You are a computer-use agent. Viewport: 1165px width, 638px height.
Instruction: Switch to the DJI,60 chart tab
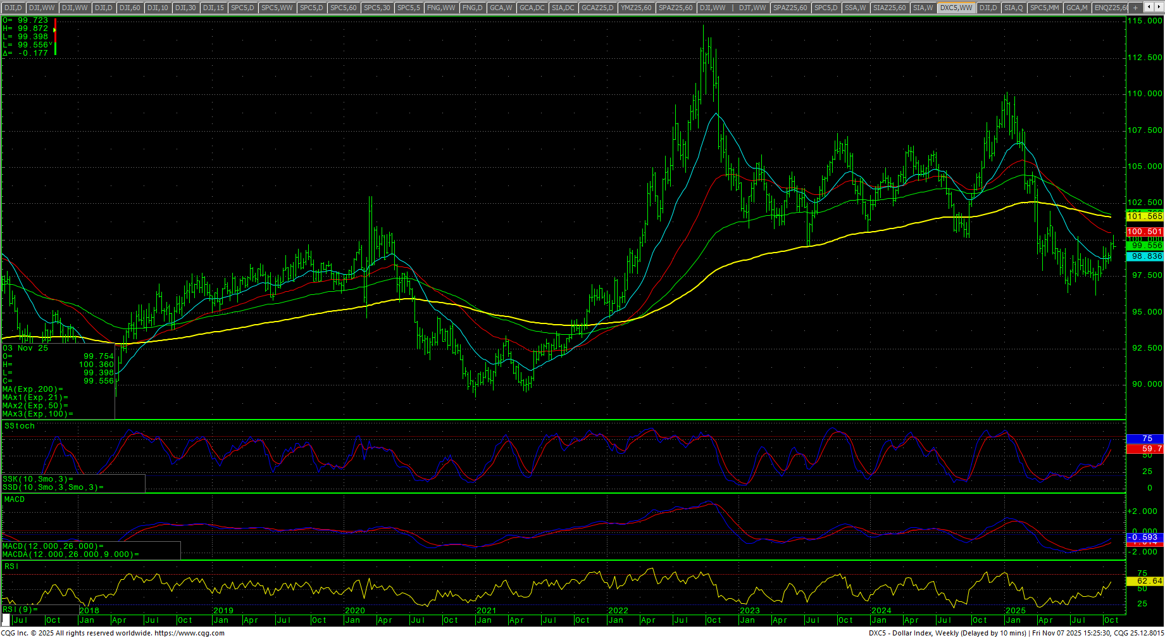click(x=130, y=8)
